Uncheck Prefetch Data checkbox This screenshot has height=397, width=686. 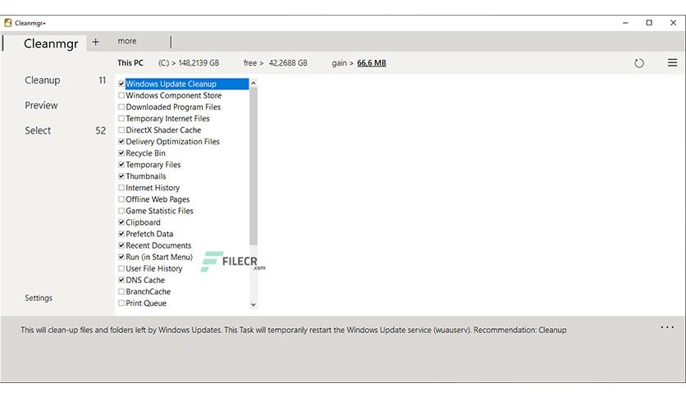click(121, 234)
